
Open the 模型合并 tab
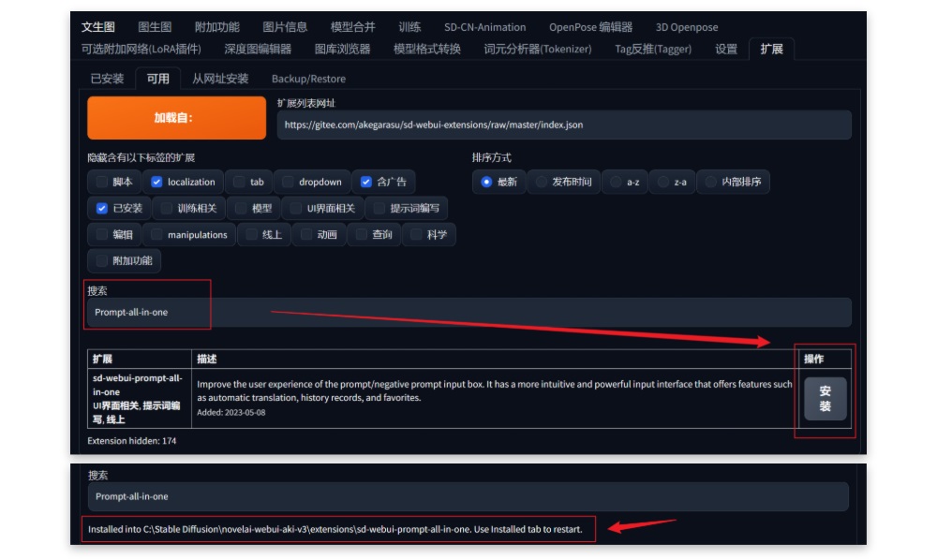click(x=353, y=27)
